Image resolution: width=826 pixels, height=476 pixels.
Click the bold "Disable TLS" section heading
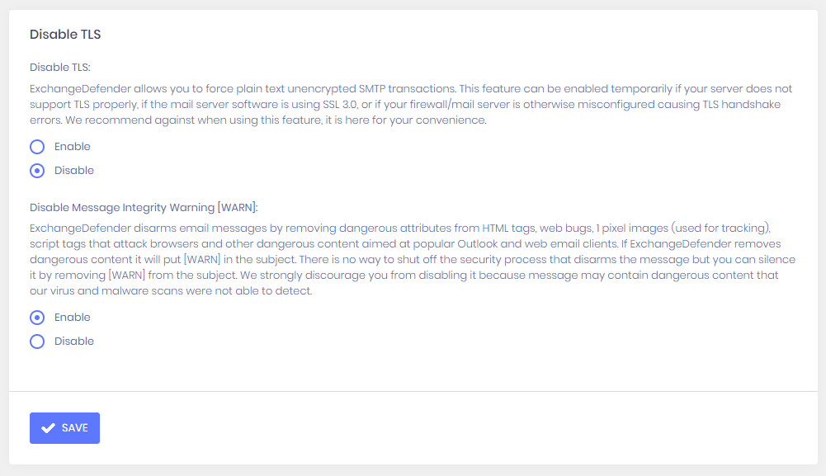pyautogui.click(x=65, y=35)
